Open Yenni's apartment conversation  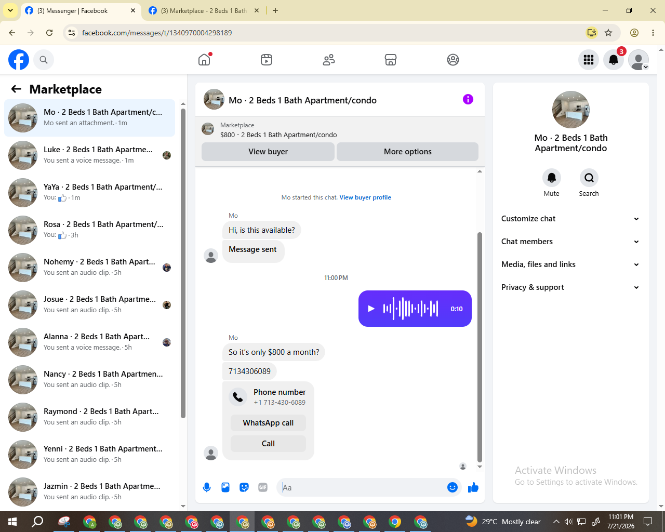(90, 454)
